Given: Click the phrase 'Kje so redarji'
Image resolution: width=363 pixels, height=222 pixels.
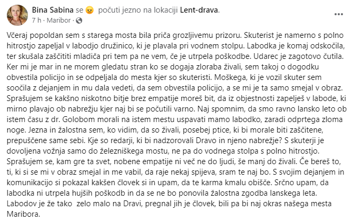Looking at the screenshot, I should pyautogui.click(x=116, y=140).
